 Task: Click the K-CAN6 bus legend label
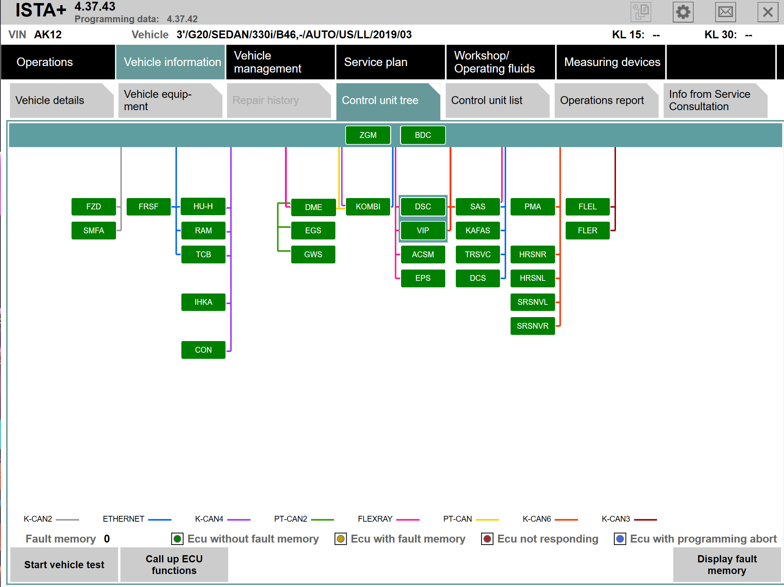coord(537,519)
